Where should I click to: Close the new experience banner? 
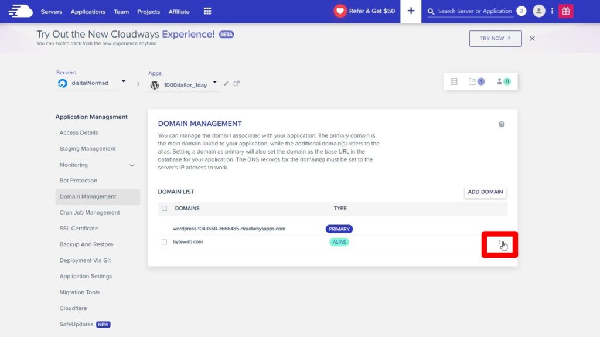coord(532,38)
